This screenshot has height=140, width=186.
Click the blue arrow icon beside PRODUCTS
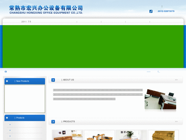pos(53,122)
